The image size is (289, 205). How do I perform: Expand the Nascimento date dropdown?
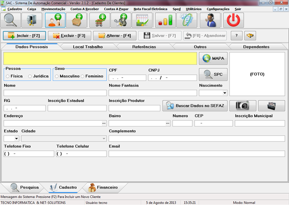click(225, 93)
